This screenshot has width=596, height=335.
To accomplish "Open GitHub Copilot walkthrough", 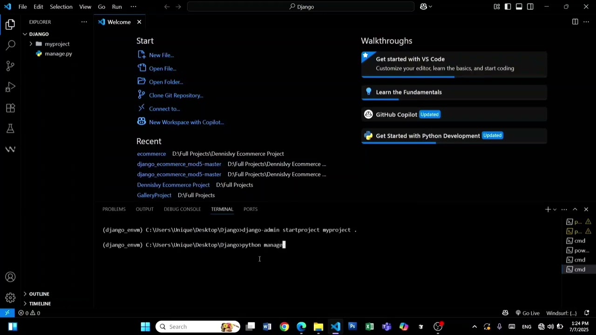I will [x=454, y=114].
